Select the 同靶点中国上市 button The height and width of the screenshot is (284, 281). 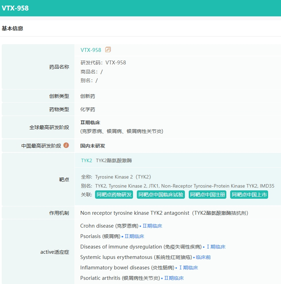pos(249,195)
